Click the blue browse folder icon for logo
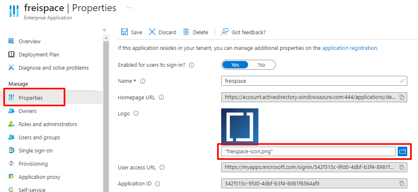This screenshot has height=192, width=418. tap(403, 151)
